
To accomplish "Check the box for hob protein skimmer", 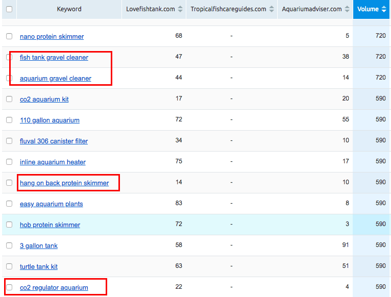I will pyautogui.click(x=9, y=225).
